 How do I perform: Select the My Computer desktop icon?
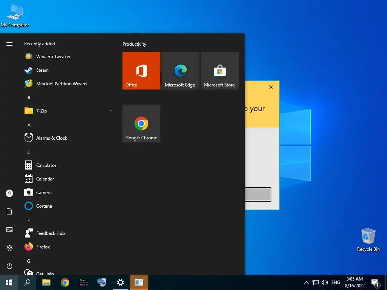click(x=15, y=16)
